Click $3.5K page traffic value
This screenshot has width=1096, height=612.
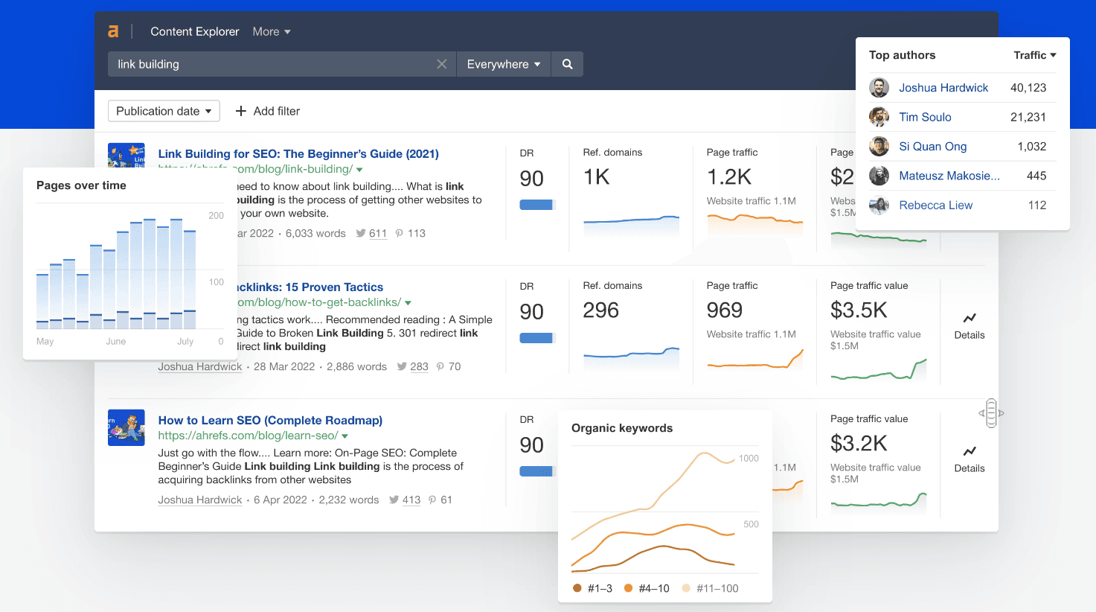(859, 310)
